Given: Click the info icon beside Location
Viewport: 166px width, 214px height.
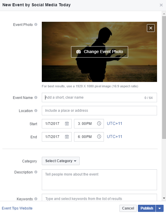Looking at the screenshot, I should [x=36, y=111].
